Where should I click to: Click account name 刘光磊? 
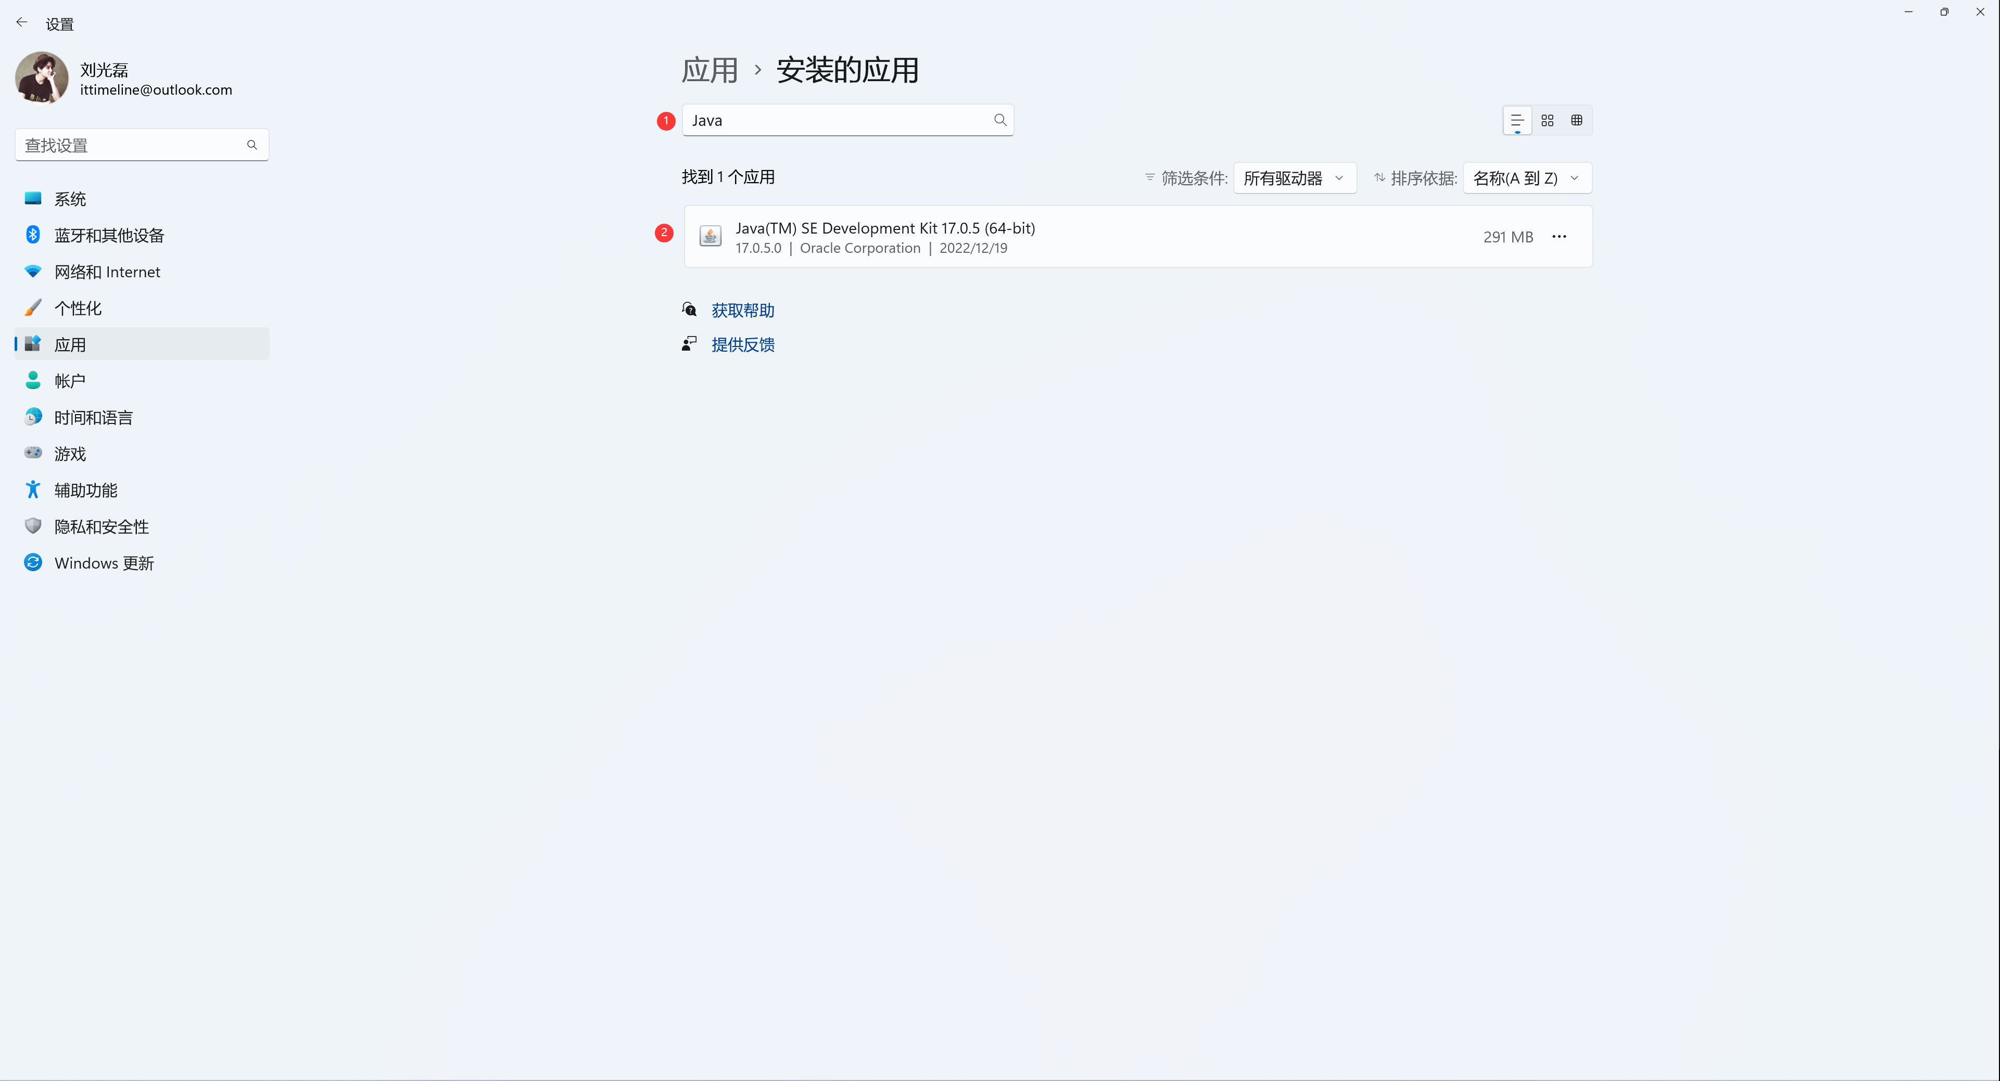click(x=104, y=70)
